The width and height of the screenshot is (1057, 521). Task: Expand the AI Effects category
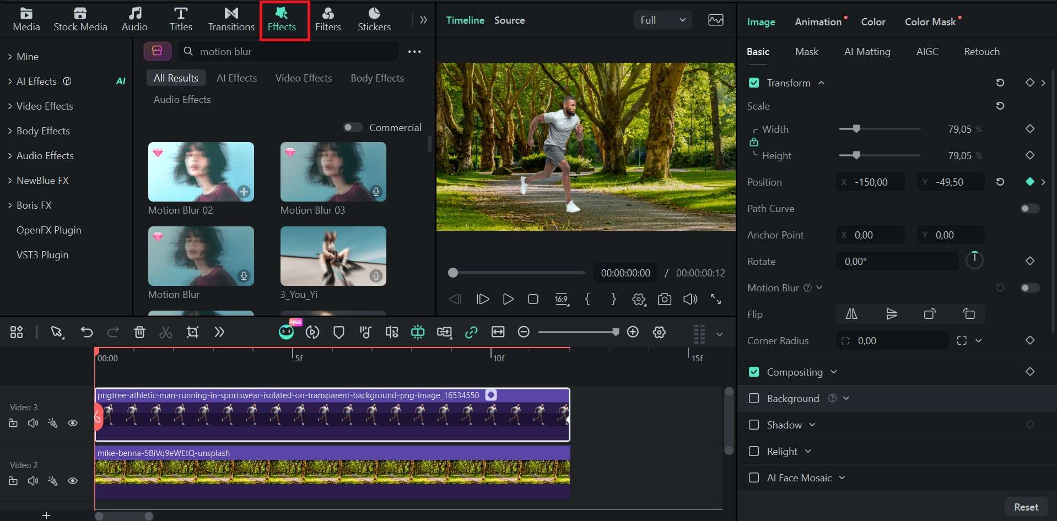coord(10,81)
